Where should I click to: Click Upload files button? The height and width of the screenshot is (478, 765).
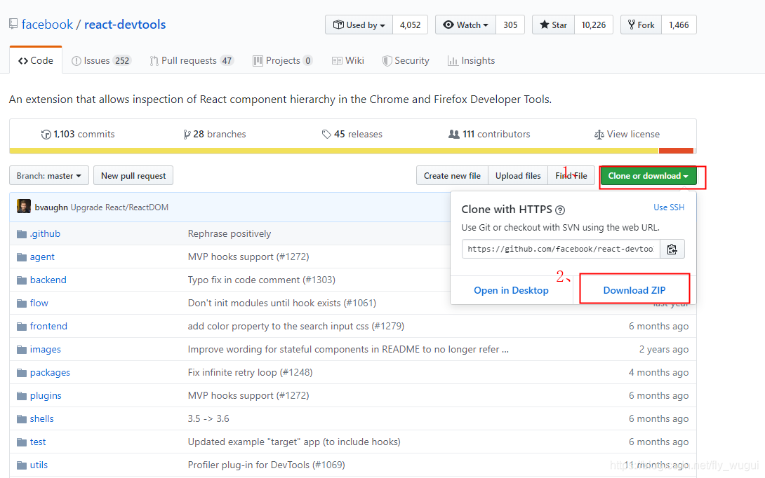point(518,175)
